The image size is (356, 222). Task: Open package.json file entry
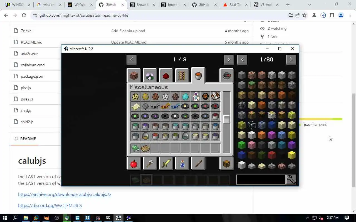pyautogui.click(x=32, y=76)
